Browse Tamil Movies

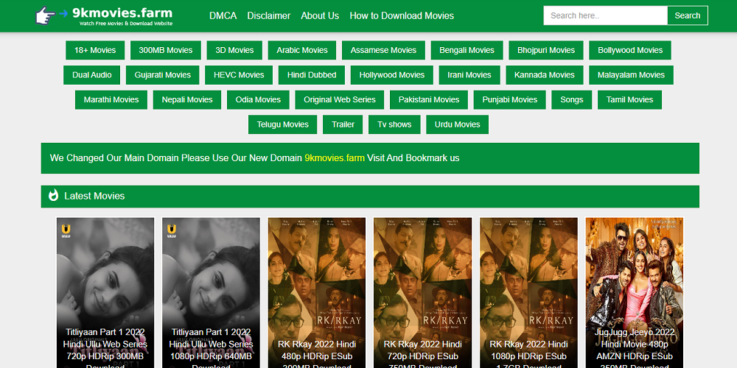(x=630, y=100)
